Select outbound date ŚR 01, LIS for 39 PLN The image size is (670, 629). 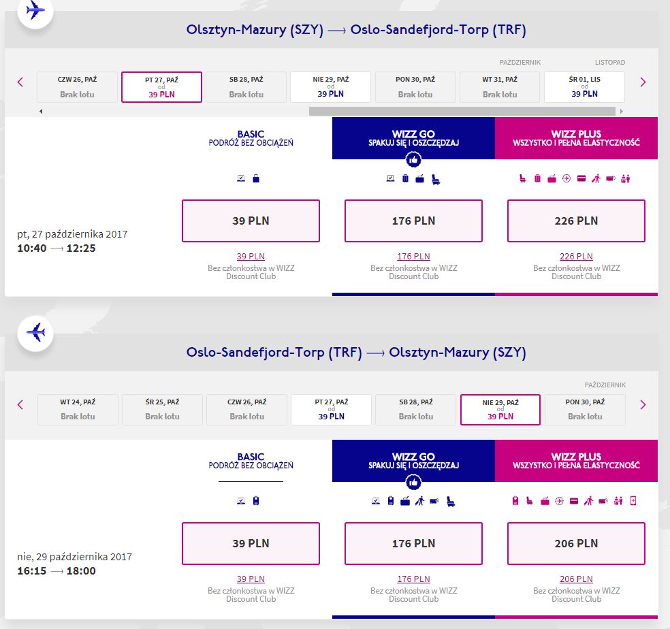click(584, 87)
